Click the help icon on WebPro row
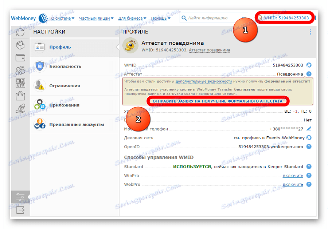 (309, 184)
